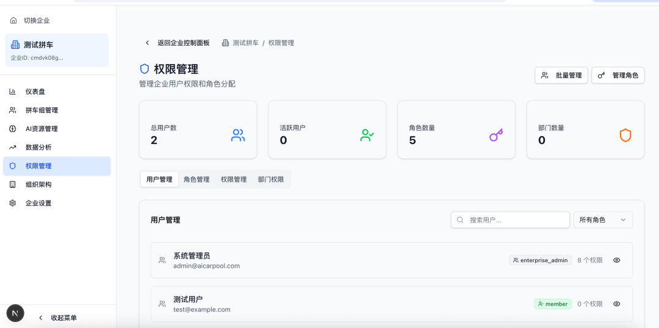Click the purple key icon in 角色数量 card
The image size is (659, 328).
[496, 135]
